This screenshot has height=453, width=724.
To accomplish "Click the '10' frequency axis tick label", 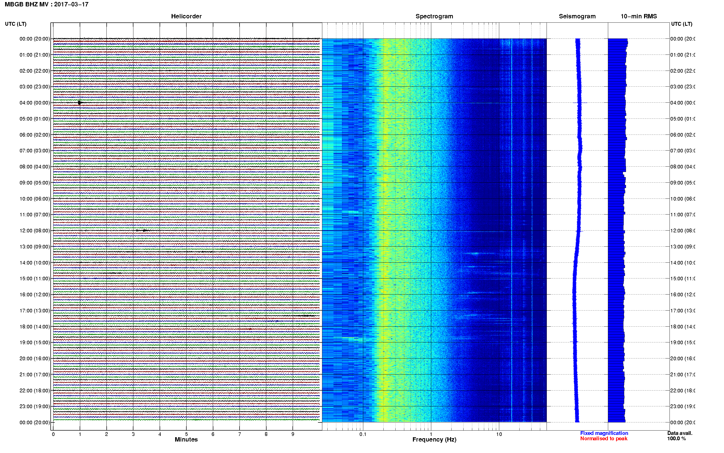I will tap(499, 434).
